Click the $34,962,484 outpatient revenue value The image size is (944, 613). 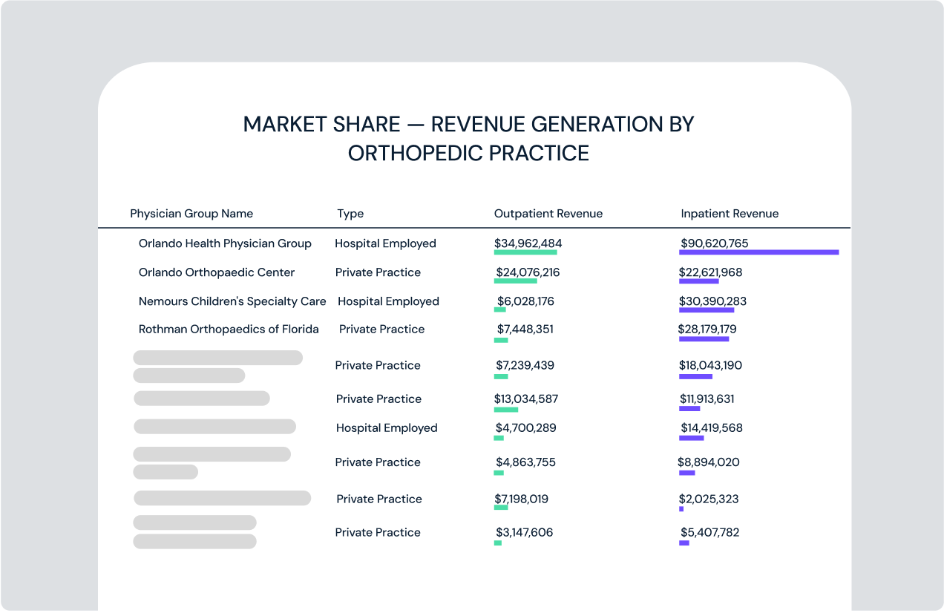coord(528,243)
